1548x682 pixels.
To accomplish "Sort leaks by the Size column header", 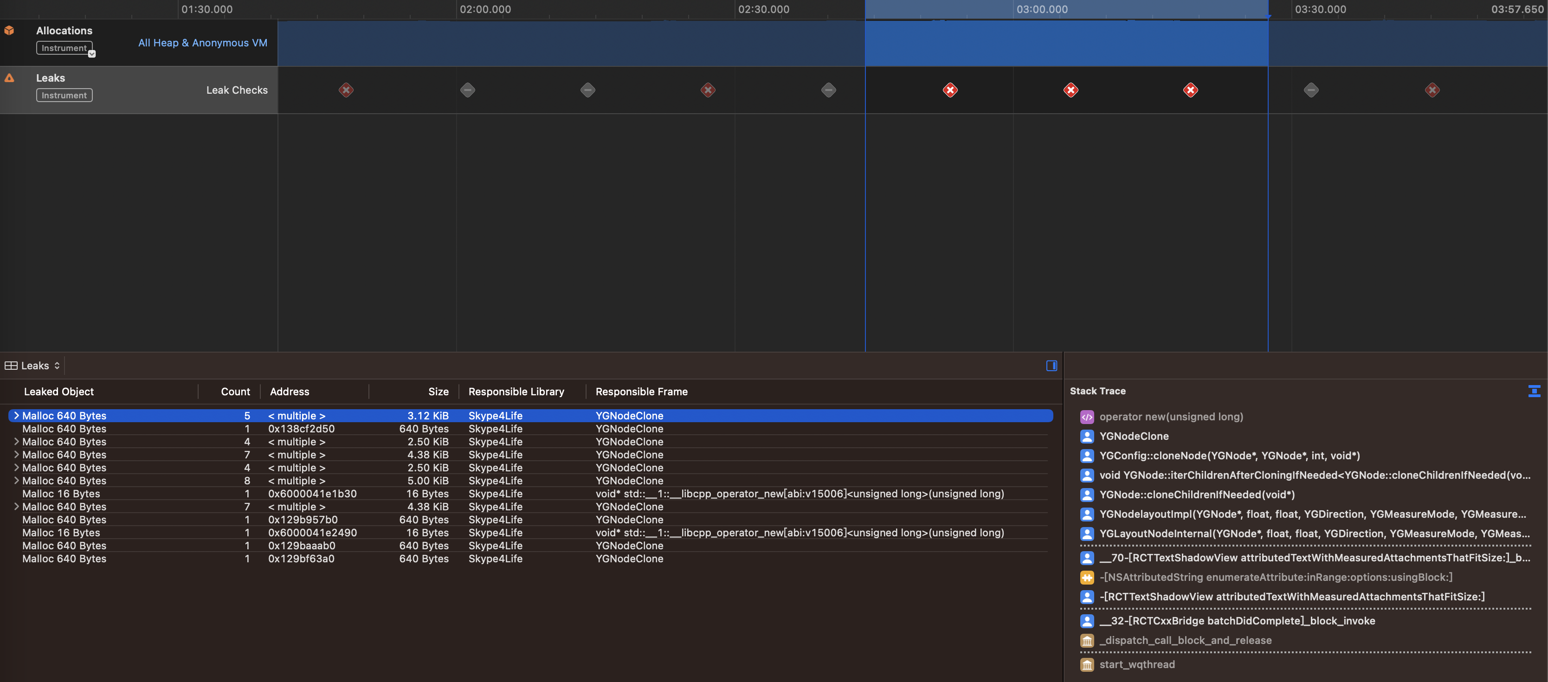I will click(x=438, y=391).
